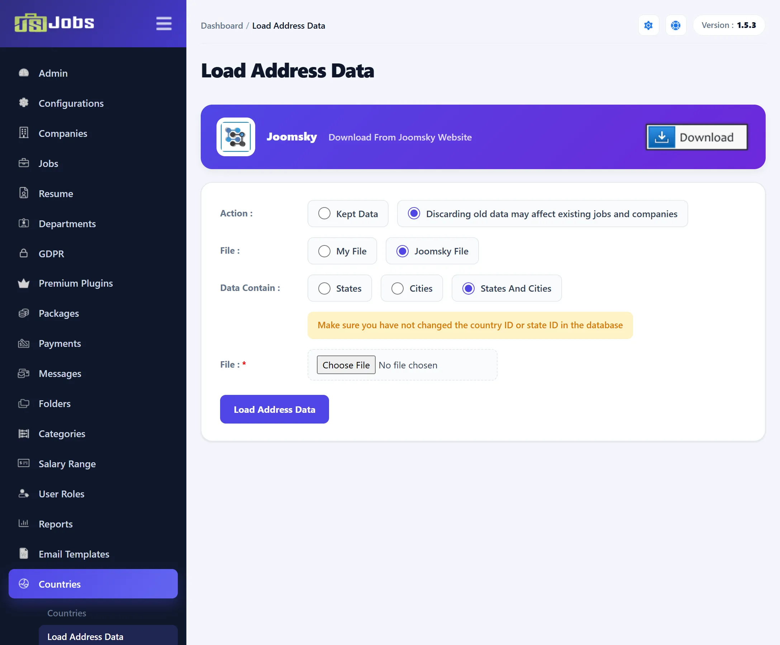Image resolution: width=780 pixels, height=645 pixels.
Task: Click the Resume document icon
Action: point(24,193)
